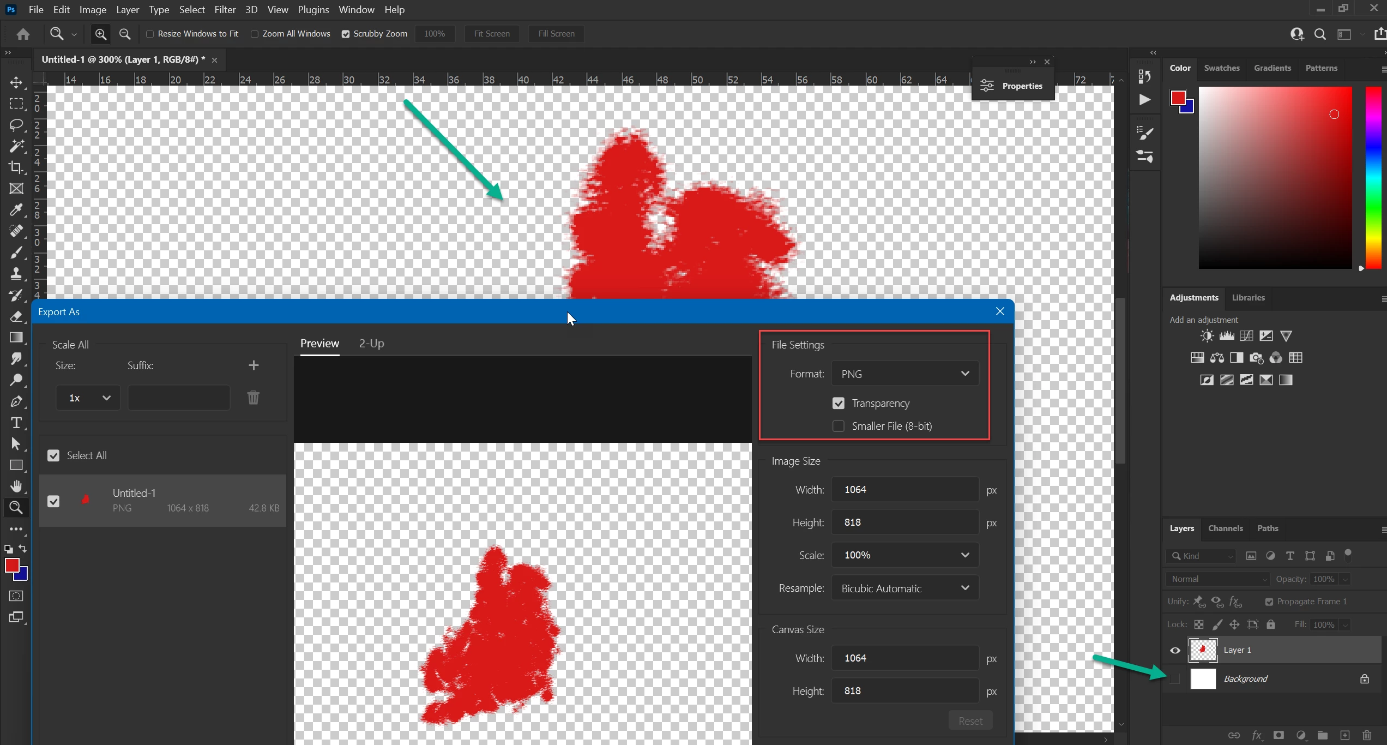Click the Zoom In magnifier icon
This screenshot has height=745, width=1387.
(100, 34)
